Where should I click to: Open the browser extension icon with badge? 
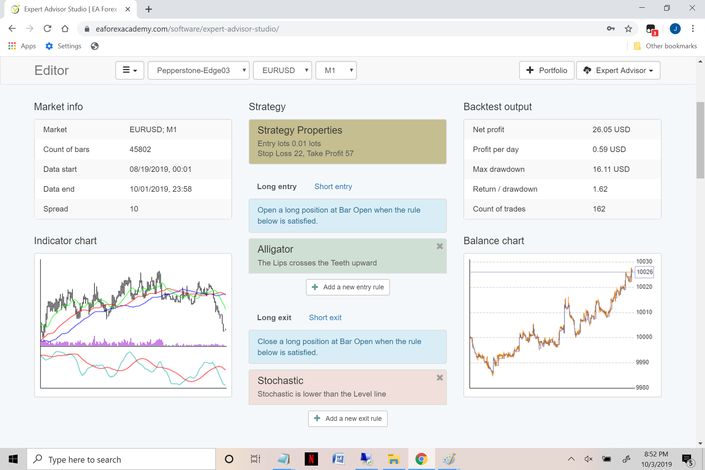[652, 29]
